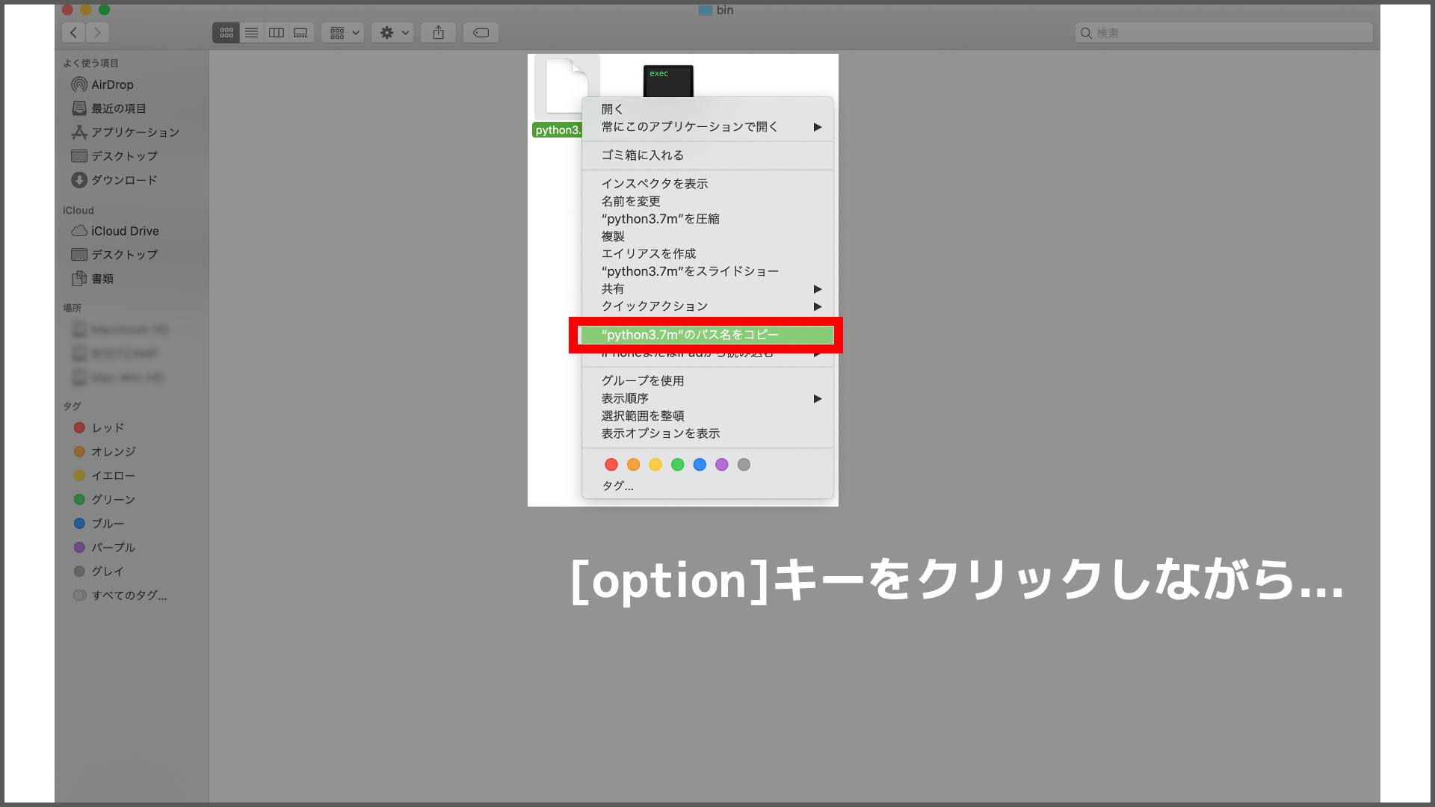Choose ゴミ箱に入れる in context menu
This screenshot has width=1435, height=807.
tap(707, 155)
